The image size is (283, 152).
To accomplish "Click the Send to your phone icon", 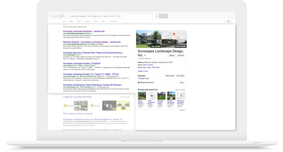I will (x=139, y=83).
